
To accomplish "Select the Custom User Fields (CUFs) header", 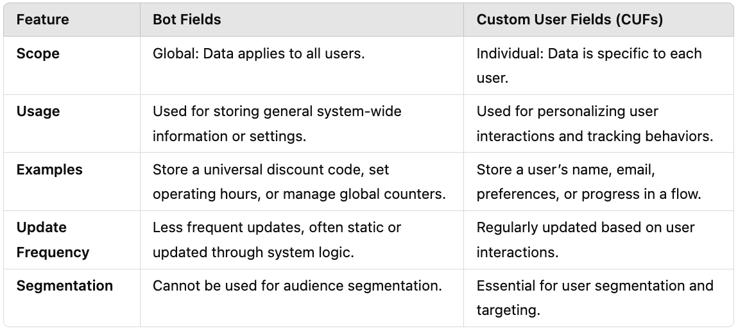I will (x=569, y=20).
